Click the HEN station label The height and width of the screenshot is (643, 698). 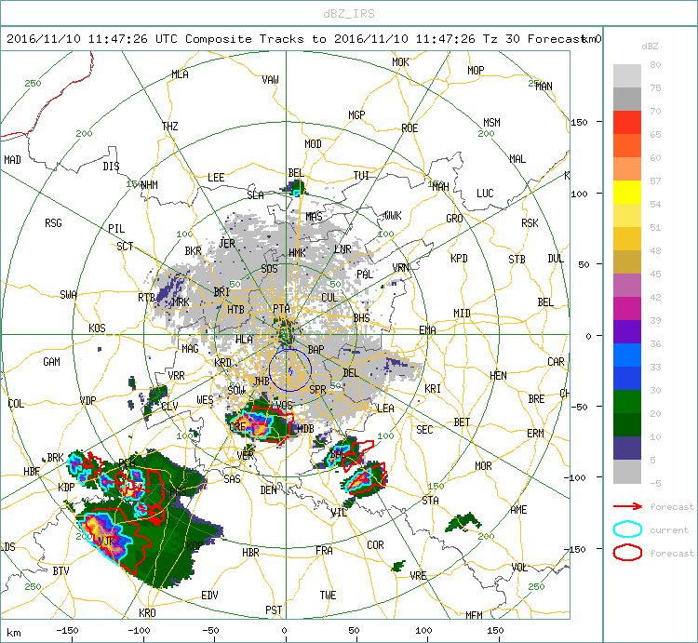498,376
